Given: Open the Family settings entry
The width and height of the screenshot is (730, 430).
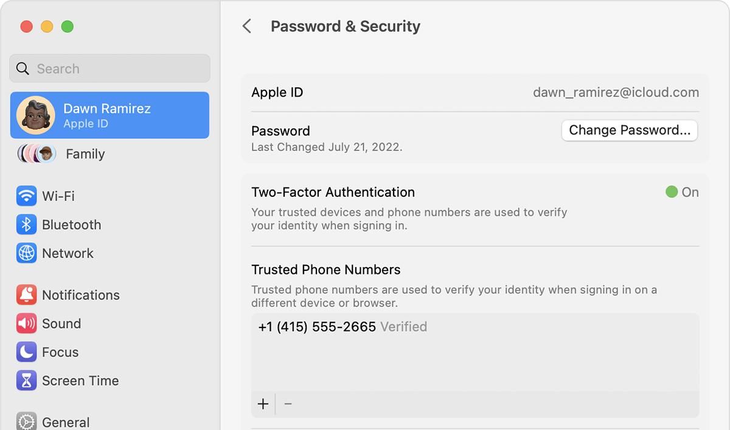Looking at the screenshot, I should (85, 154).
